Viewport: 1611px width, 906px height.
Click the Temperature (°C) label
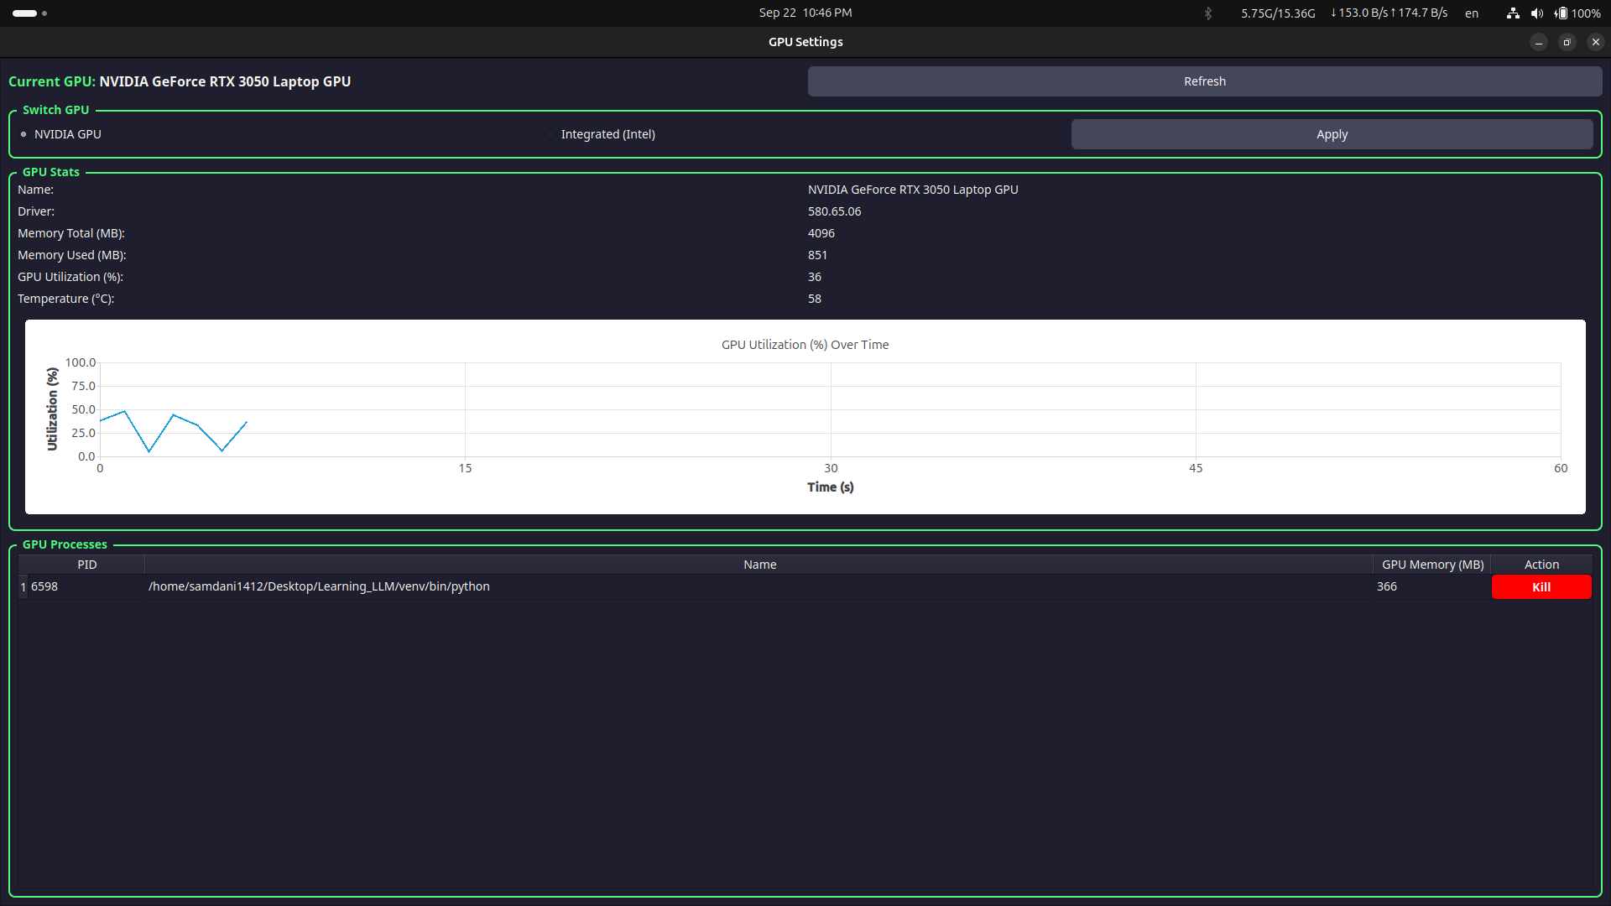tap(65, 299)
